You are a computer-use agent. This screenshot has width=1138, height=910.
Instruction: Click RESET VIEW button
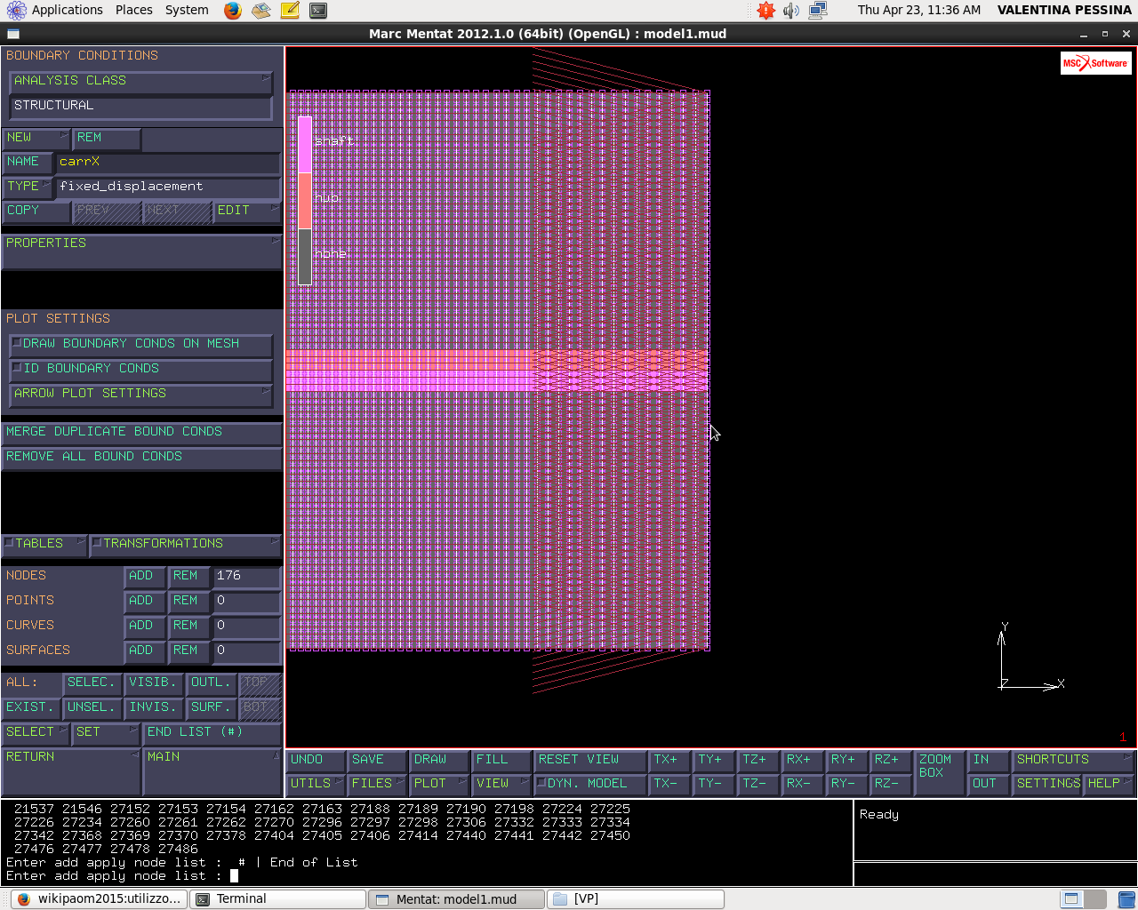tap(590, 760)
